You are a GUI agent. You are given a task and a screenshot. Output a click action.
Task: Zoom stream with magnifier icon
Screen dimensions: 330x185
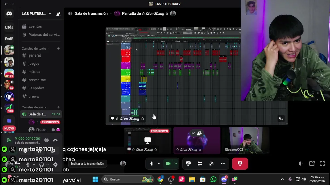tap(281, 118)
